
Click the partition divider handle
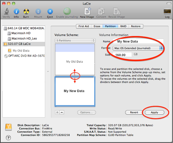pos(75,75)
